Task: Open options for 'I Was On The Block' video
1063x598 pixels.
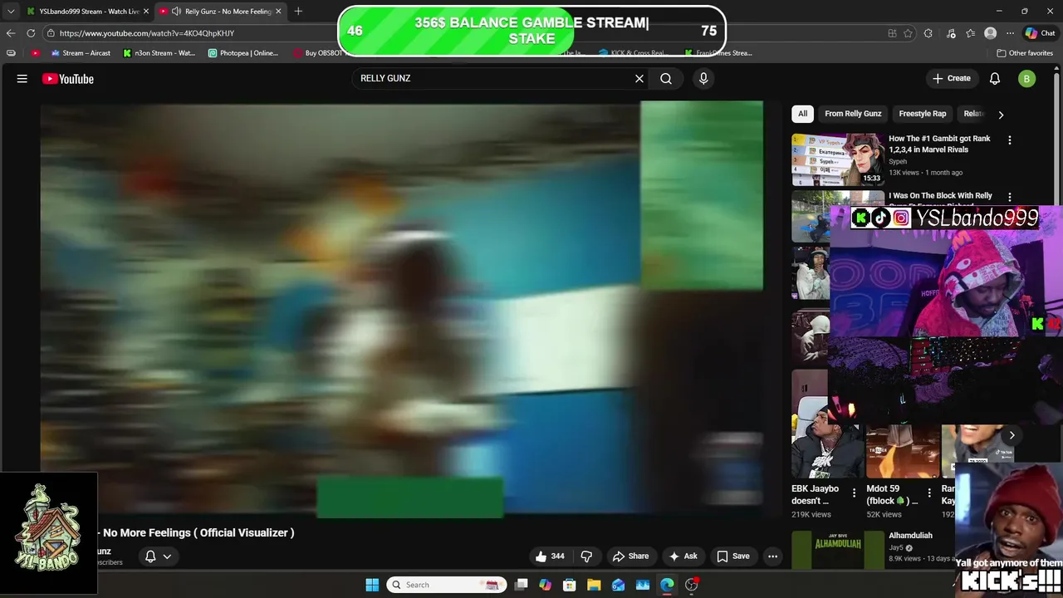Action: pyautogui.click(x=1010, y=198)
